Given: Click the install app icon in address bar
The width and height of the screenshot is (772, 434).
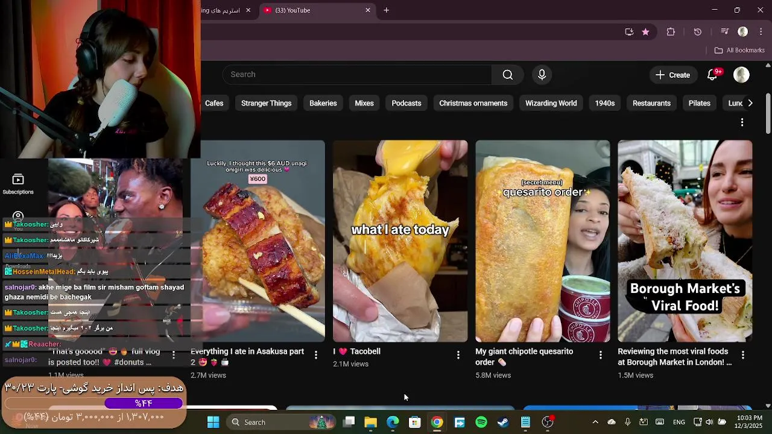Looking at the screenshot, I should pyautogui.click(x=629, y=32).
